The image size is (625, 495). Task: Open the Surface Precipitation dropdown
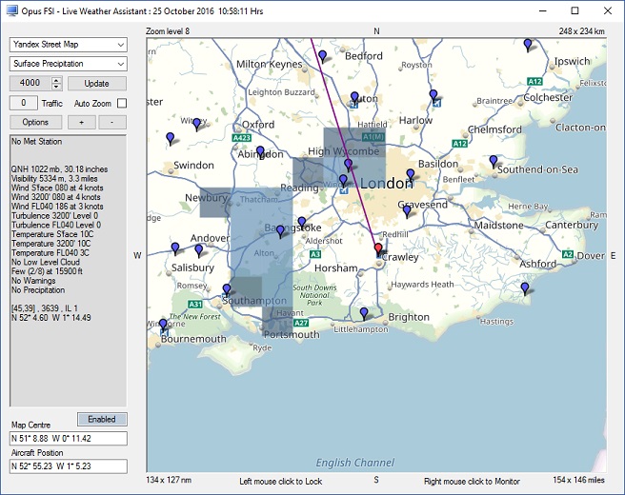point(69,64)
